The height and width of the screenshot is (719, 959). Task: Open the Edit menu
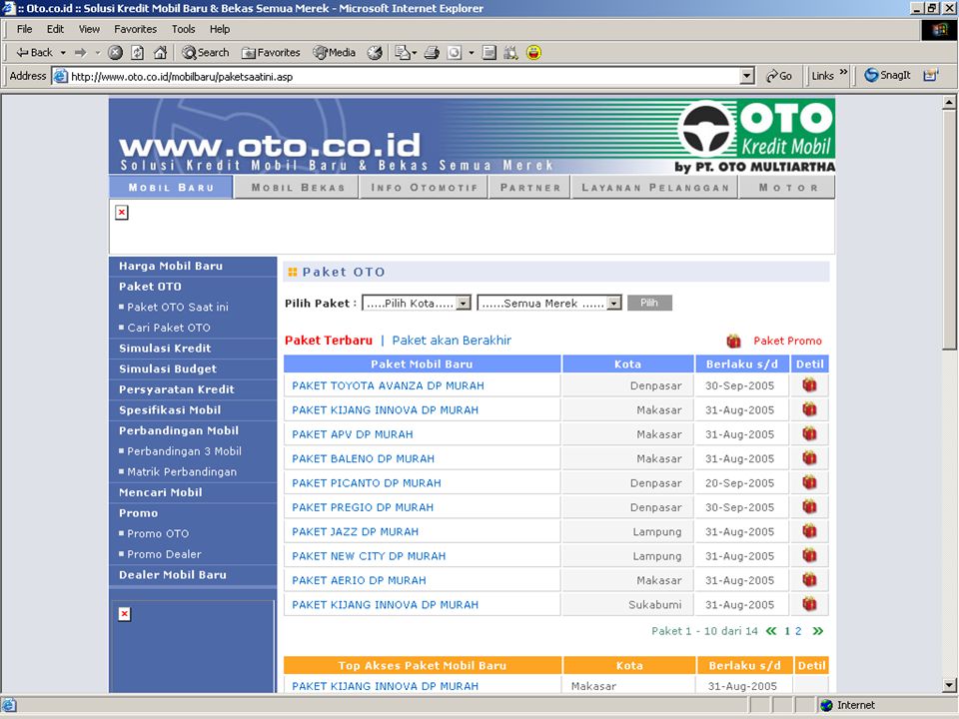coord(55,29)
